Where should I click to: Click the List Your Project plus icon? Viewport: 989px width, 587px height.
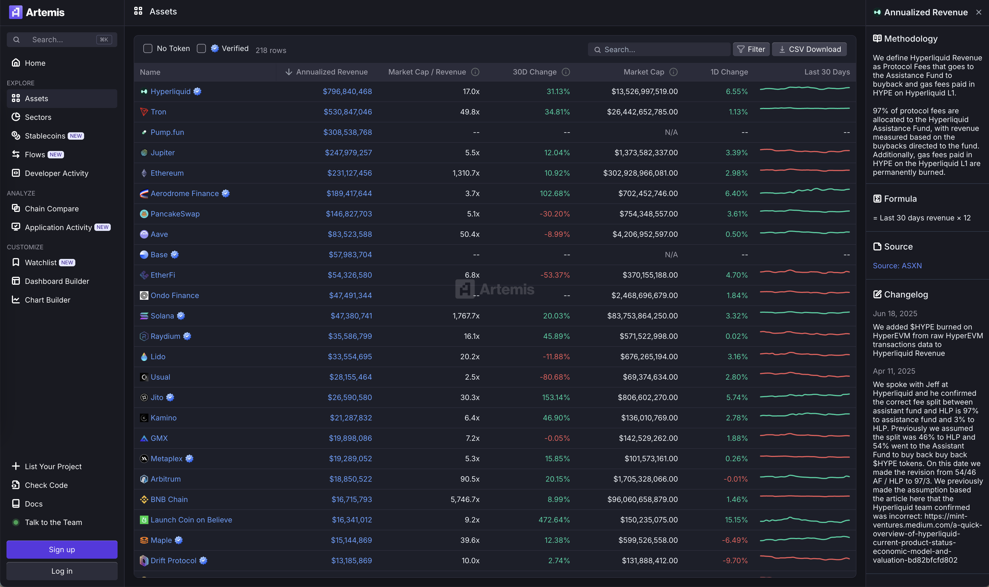click(x=16, y=466)
